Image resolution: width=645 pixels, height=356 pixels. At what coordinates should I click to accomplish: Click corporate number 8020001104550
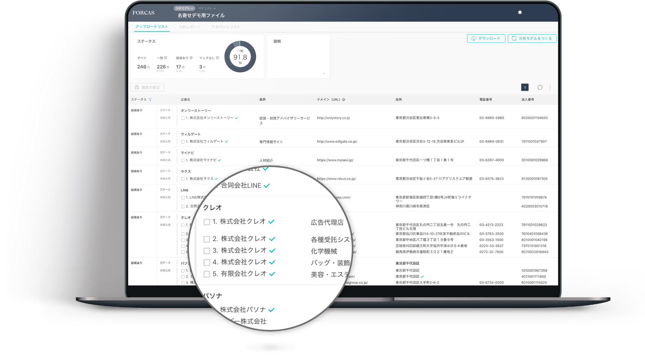pyautogui.click(x=534, y=118)
